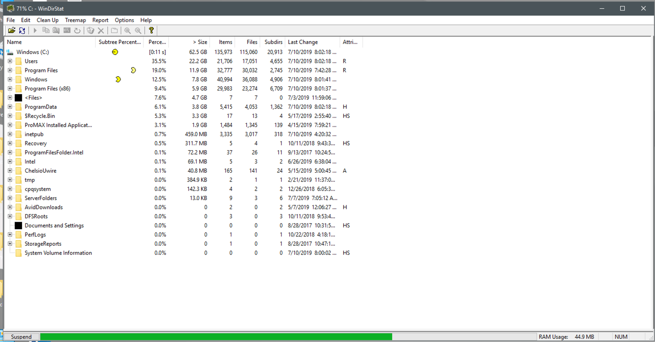The image size is (655, 342).
Task: Click the 22.2 GB size value
Action: click(x=198, y=61)
